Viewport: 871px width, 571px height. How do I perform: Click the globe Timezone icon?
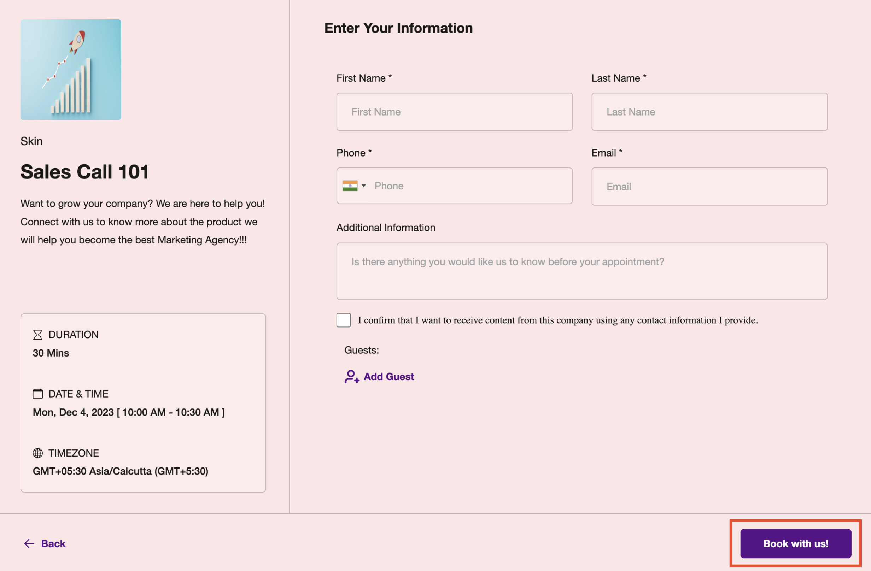pos(37,453)
